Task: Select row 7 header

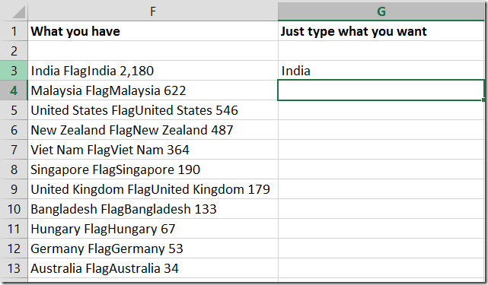Action: [14, 150]
